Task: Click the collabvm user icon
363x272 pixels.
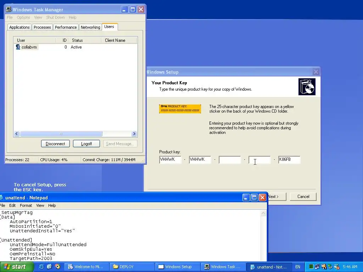Action: click(18, 47)
